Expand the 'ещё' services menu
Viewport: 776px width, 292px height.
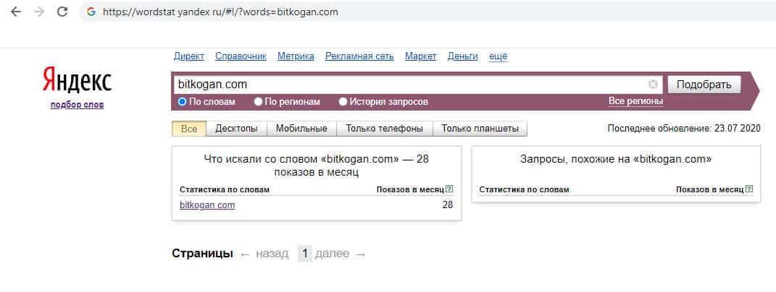pos(498,56)
